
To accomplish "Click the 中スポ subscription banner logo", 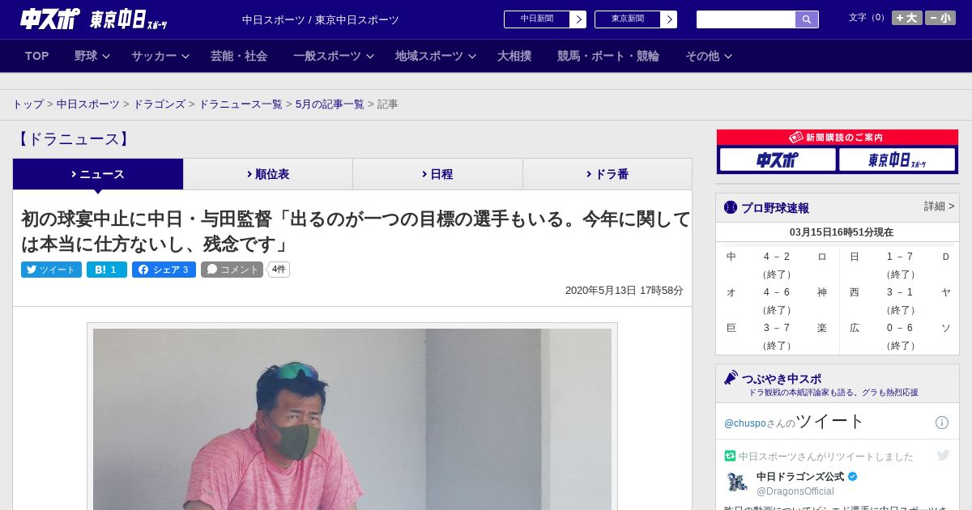I will [x=778, y=159].
